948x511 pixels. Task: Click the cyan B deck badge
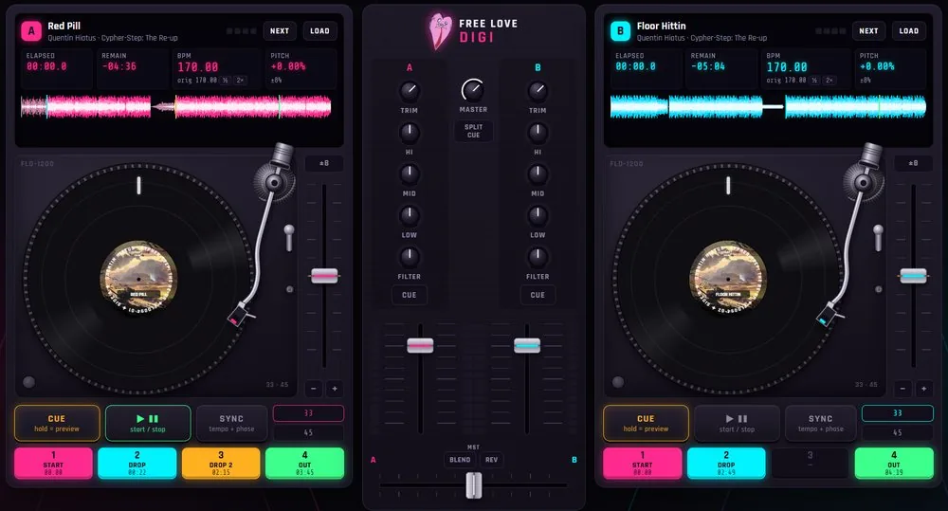coord(620,31)
